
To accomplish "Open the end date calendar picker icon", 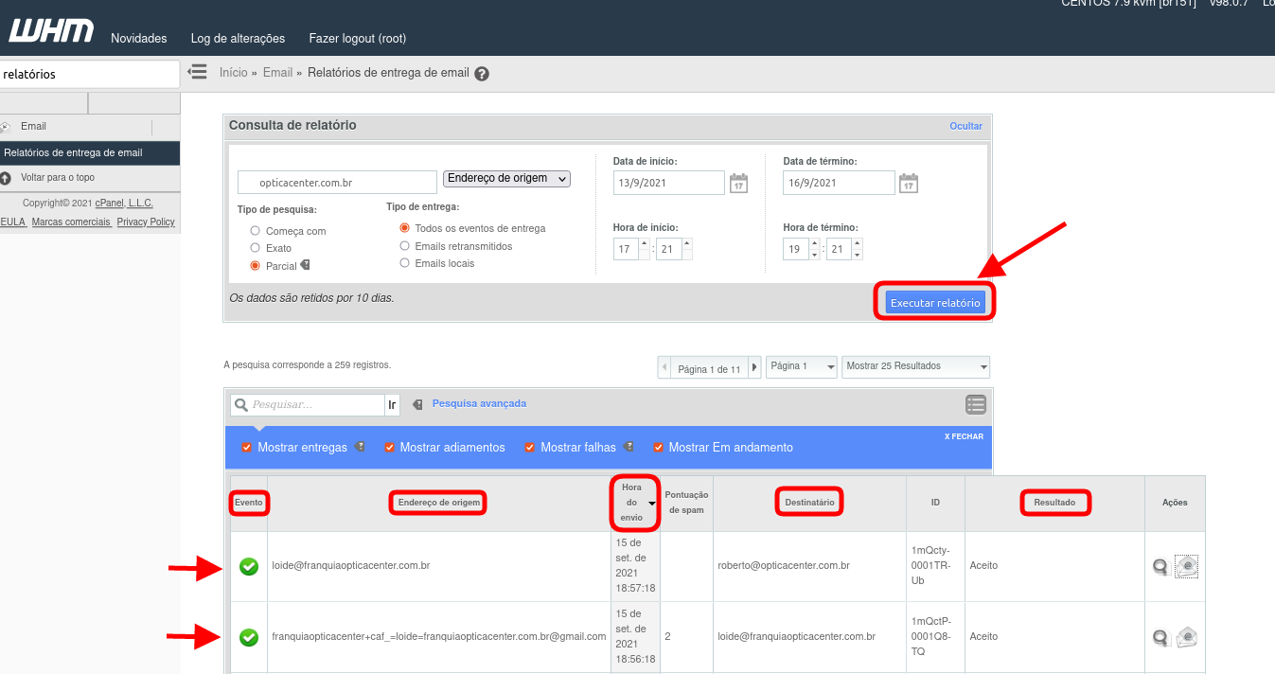I will click(908, 183).
